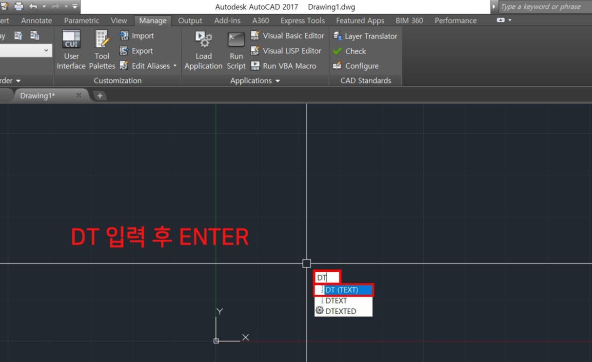Click the second icon left of User Interface

point(18,36)
